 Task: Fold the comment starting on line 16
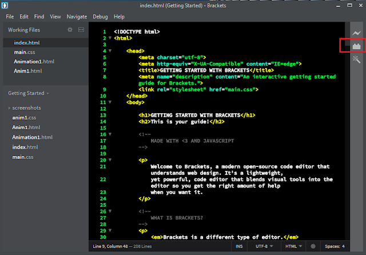tap(110, 134)
